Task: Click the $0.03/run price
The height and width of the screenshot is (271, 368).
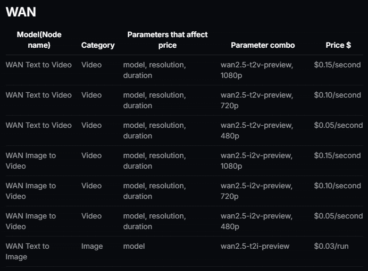Action: pos(331,246)
